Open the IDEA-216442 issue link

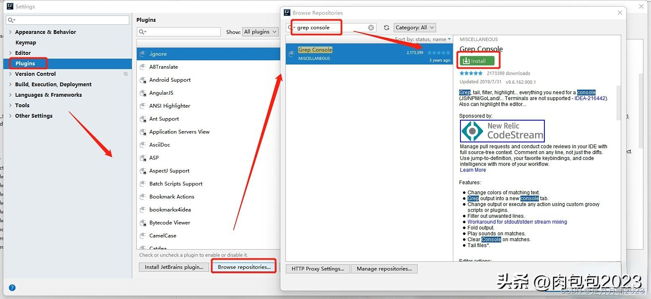[590, 98]
